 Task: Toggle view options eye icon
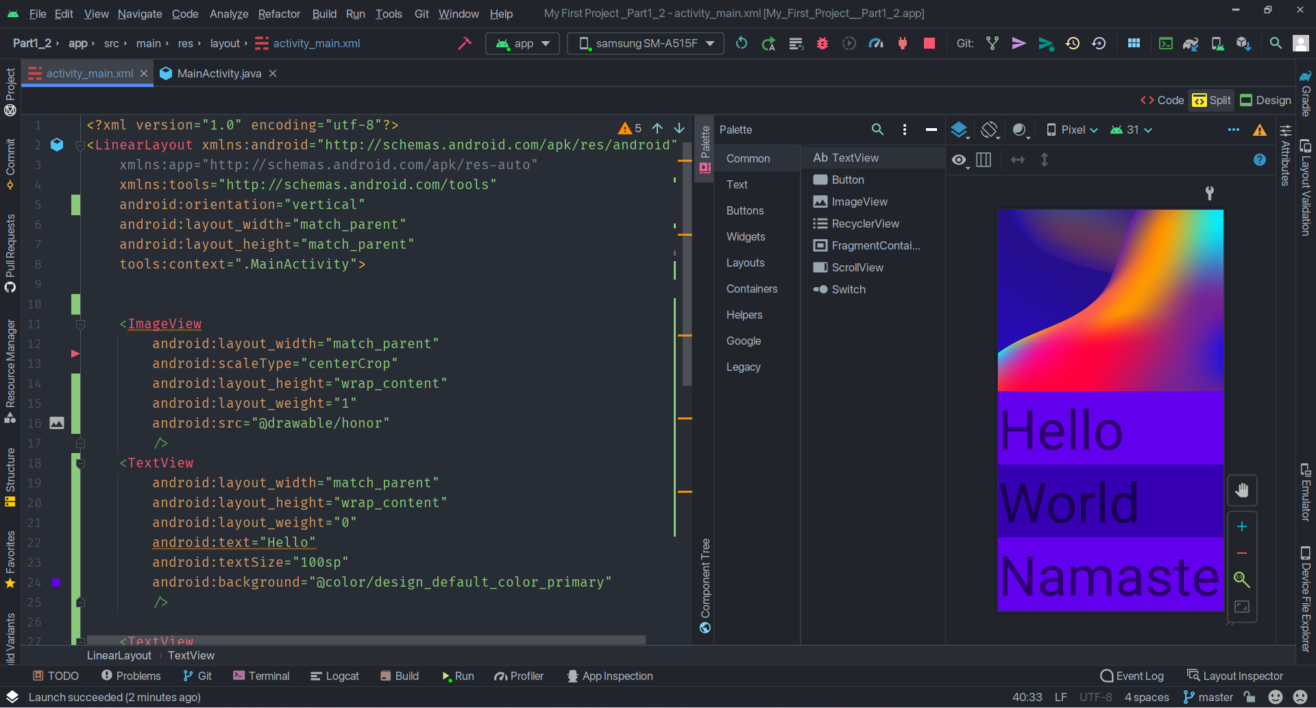tap(958, 160)
